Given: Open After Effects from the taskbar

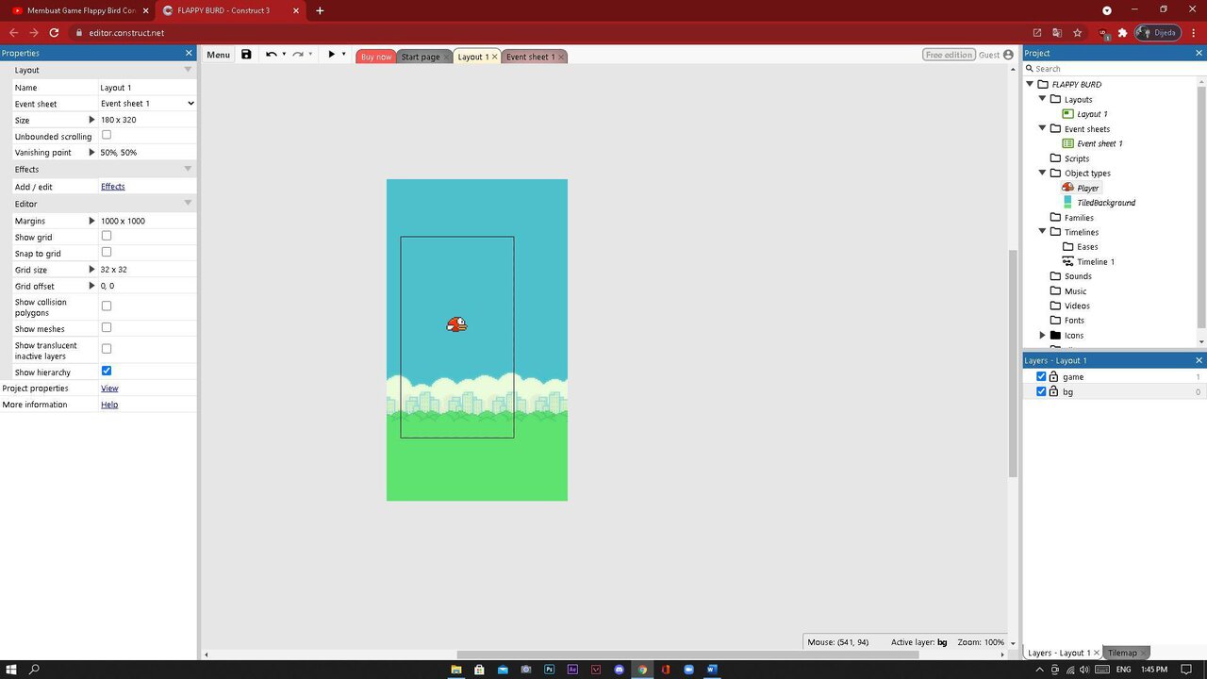Looking at the screenshot, I should click(572, 670).
